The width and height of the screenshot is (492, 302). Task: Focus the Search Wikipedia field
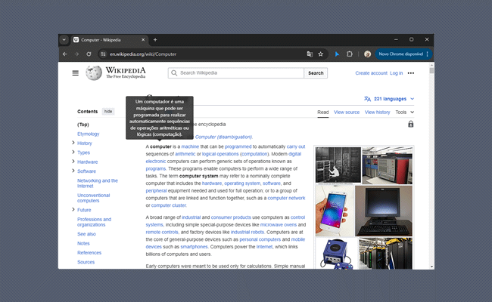click(x=236, y=73)
